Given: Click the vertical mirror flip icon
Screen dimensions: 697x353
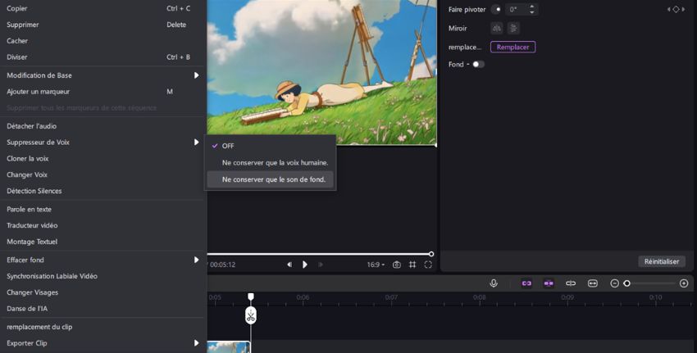Looking at the screenshot, I should pos(513,28).
